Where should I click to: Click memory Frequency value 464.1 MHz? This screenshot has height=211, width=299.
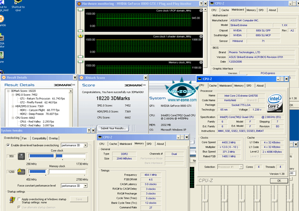tap(150, 175)
